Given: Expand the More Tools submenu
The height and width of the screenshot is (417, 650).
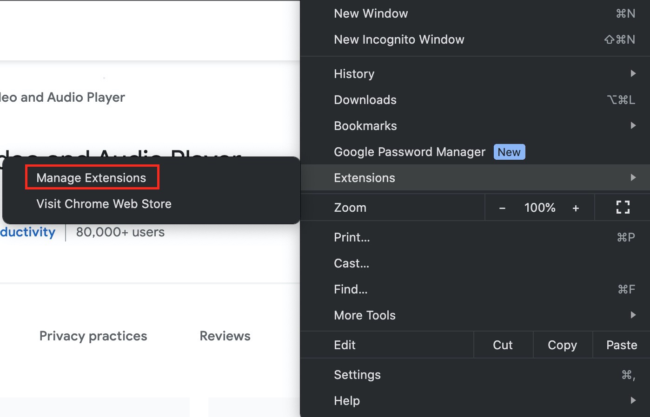Looking at the screenshot, I should tap(475, 315).
